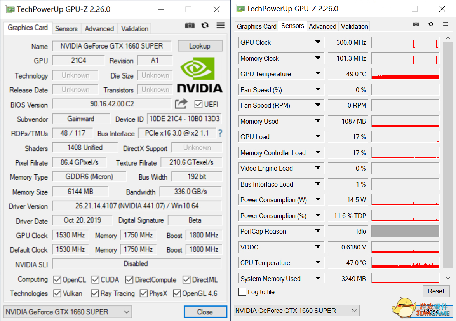
Task: Click the Name field NVIDIA GeForce GTX 1660 SUPER
Action: click(112, 46)
